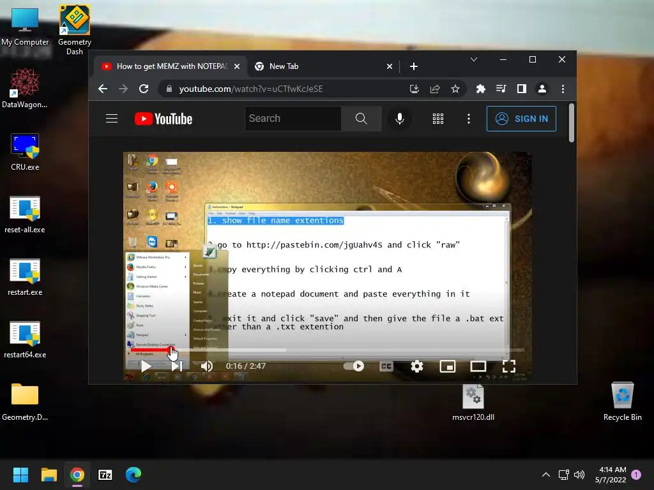The height and width of the screenshot is (490, 654).
Task: Open the volume tray icon
Action: (x=579, y=475)
